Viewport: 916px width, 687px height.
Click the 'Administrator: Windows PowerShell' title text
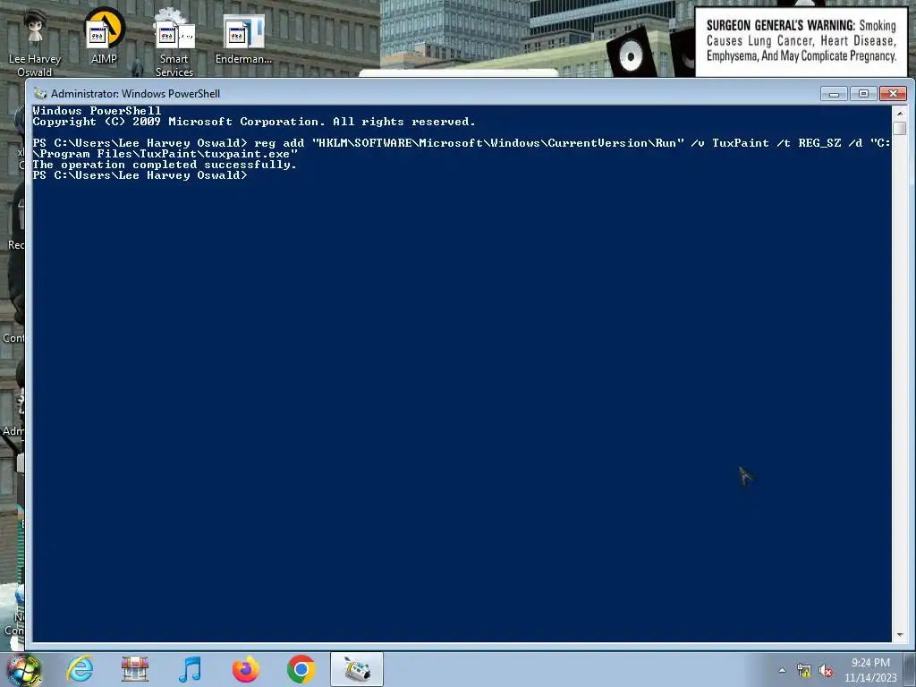(x=136, y=93)
